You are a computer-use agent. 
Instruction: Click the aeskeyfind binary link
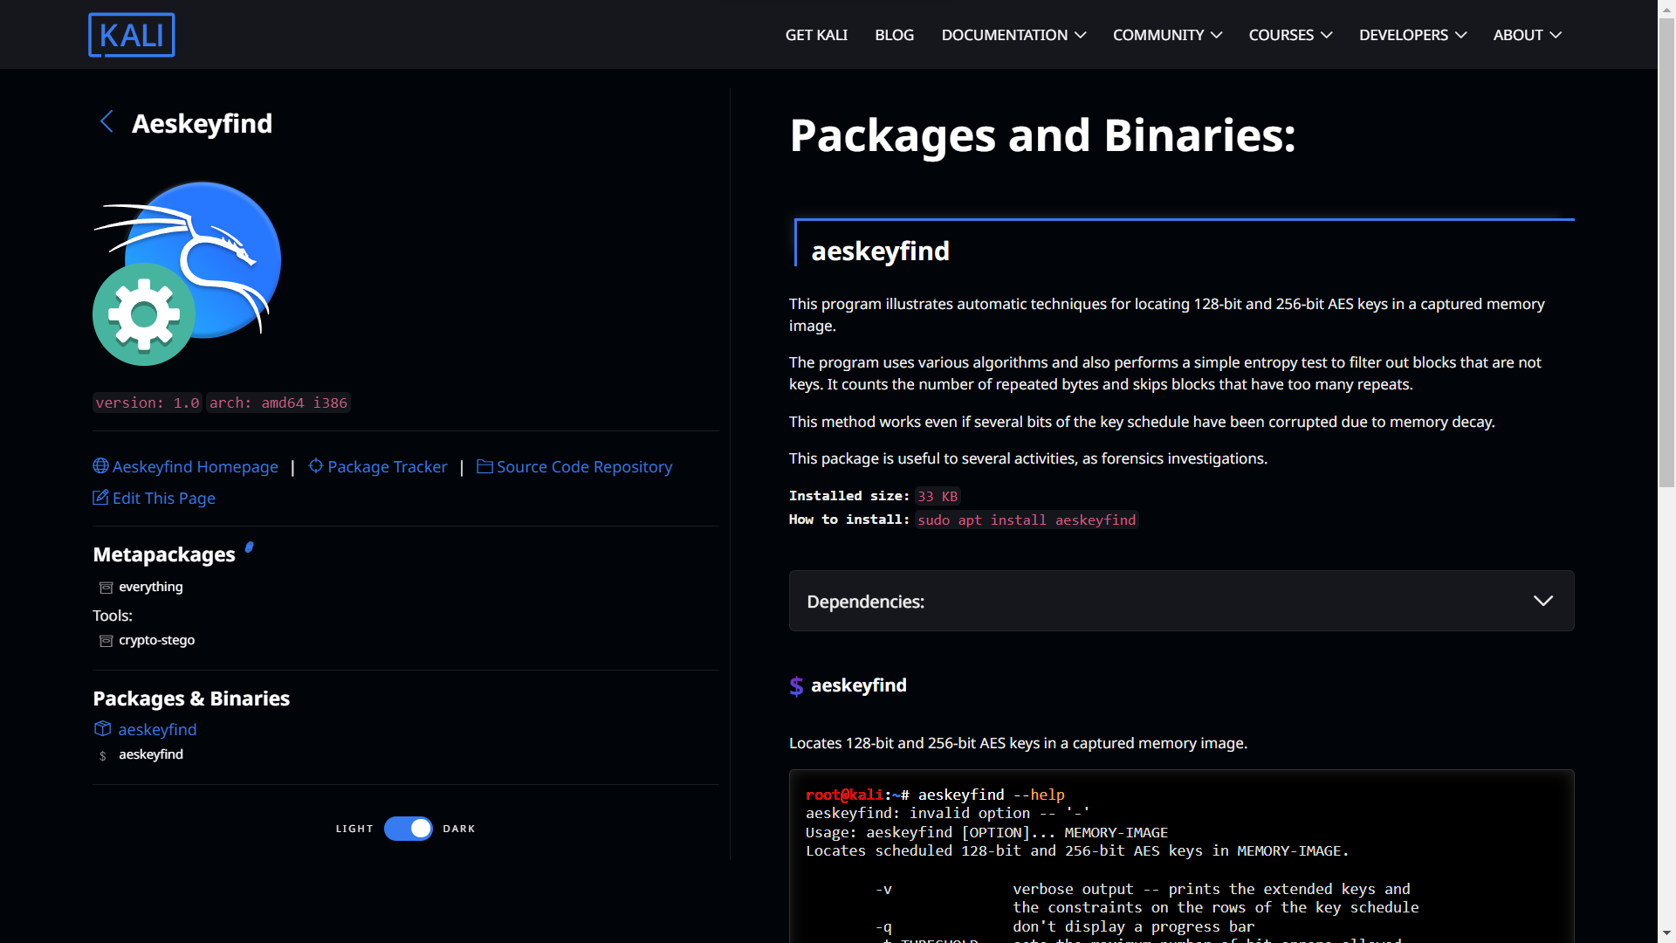click(x=151, y=754)
